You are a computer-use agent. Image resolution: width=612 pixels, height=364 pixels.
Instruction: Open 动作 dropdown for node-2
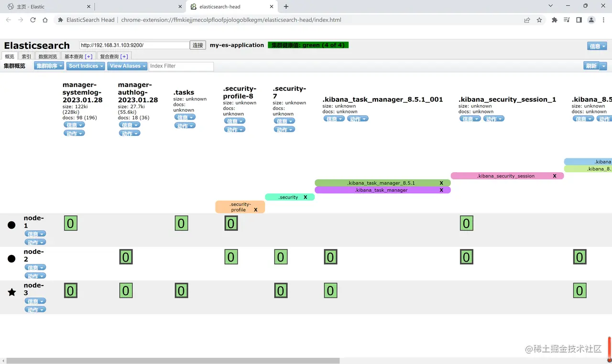(35, 276)
